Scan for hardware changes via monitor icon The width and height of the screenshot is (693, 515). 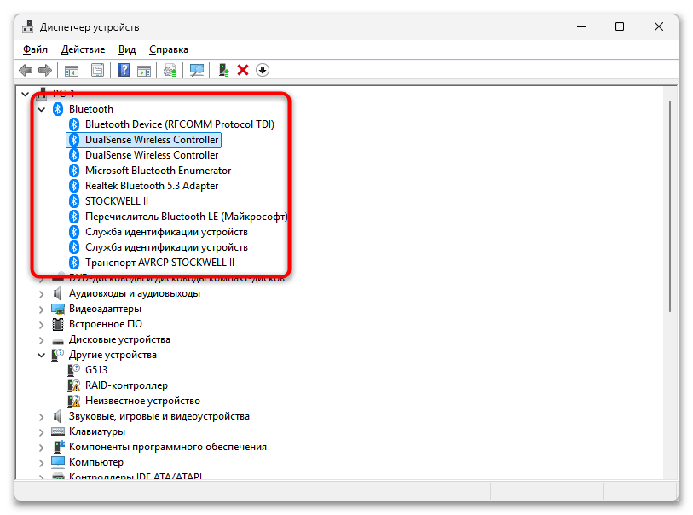(197, 70)
